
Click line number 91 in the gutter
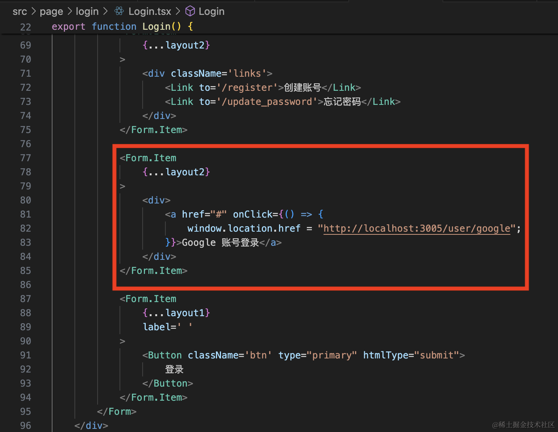click(25, 355)
